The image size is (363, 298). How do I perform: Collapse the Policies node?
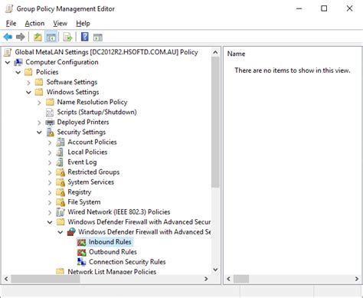tap(18, 72)
